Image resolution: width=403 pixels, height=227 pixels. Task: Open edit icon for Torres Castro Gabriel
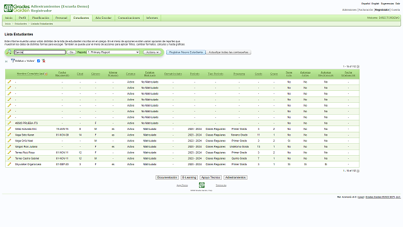point(9,158)
